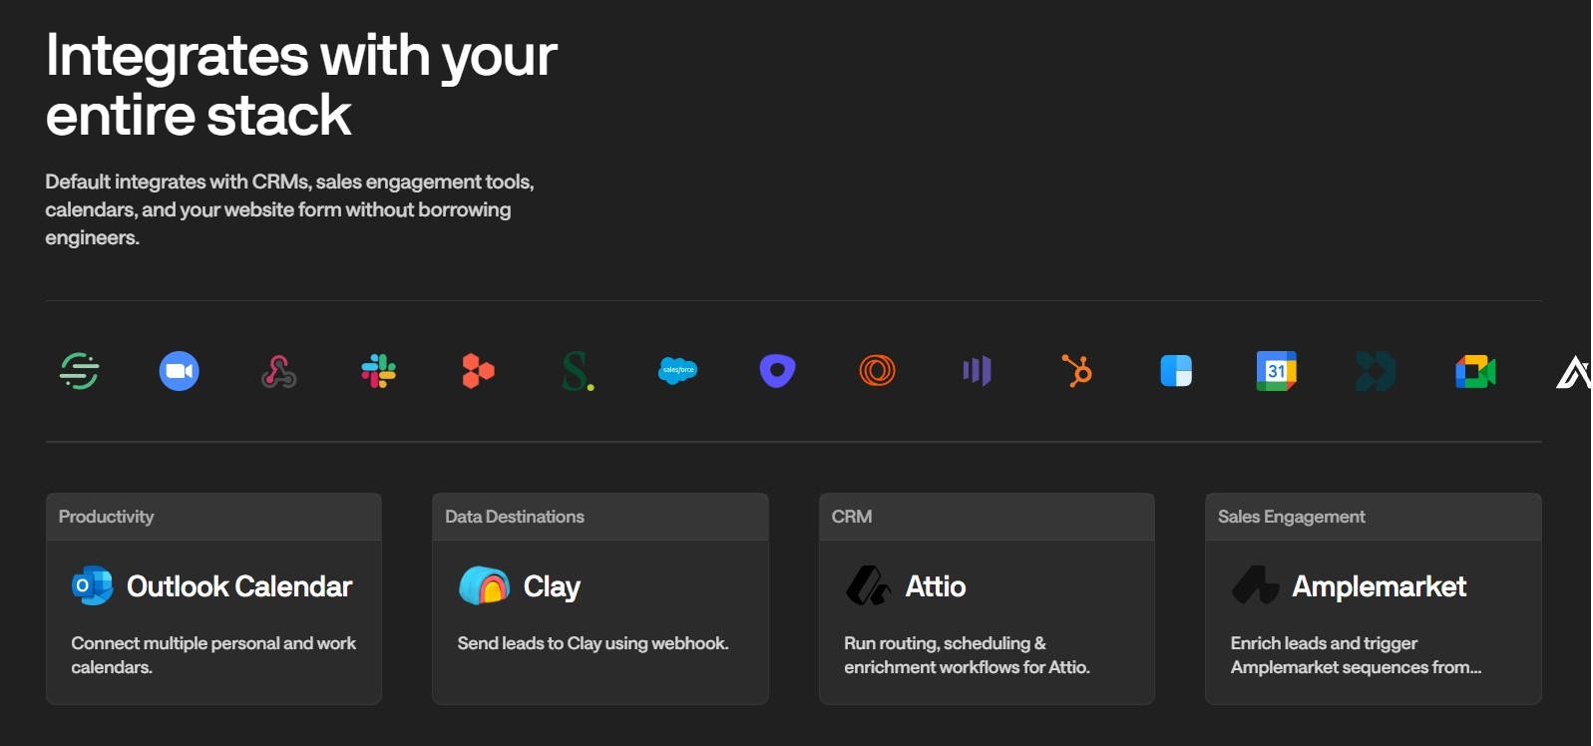
Task: Select the Google Meet camera icon
Action: [1476, 372]
